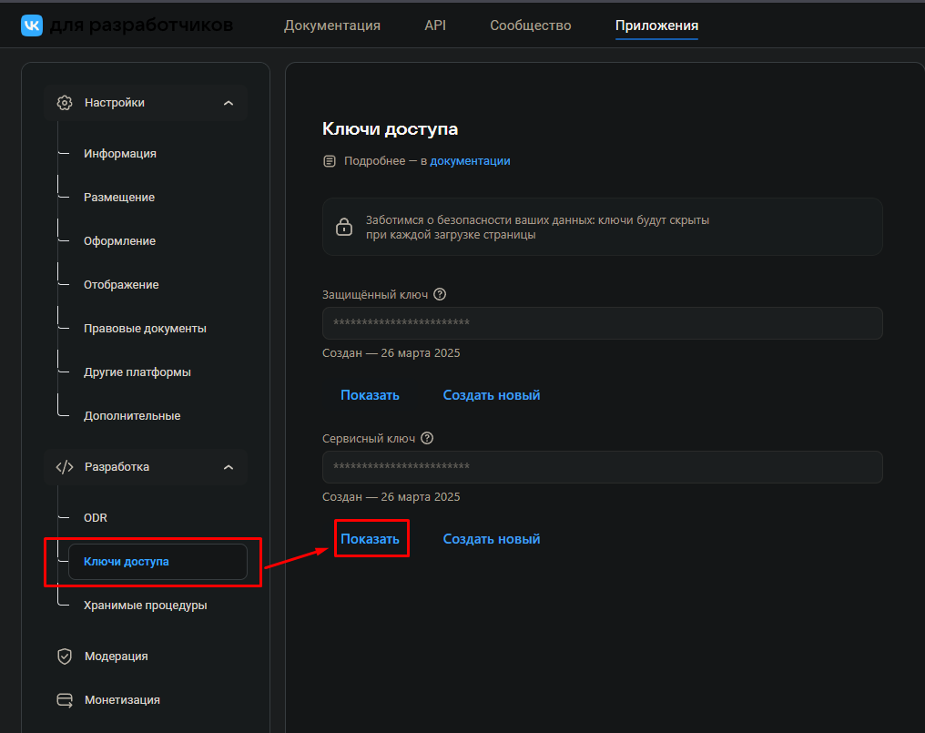Click Показать under Защищённый ключ
This screenshot has width=925, height=733.
371,394
